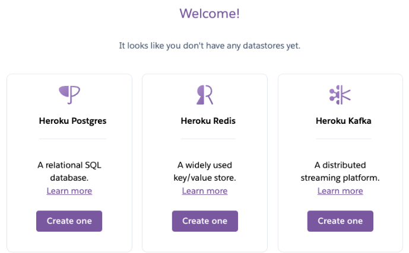Click the Heroku Redis logo icon
This screenshot has height=253, width=409.
coord(205,95)
